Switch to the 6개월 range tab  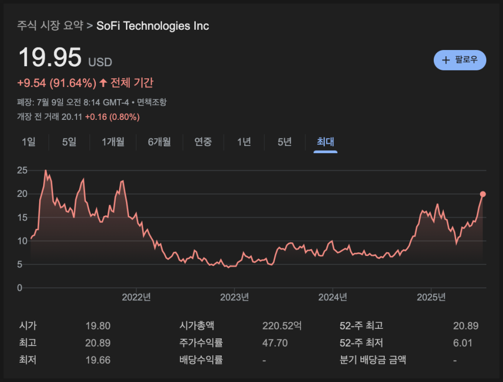pos(159,142)
